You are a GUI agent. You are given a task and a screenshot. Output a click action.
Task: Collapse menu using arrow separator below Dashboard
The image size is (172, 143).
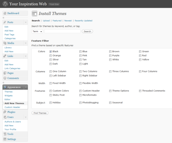[3, 18]
